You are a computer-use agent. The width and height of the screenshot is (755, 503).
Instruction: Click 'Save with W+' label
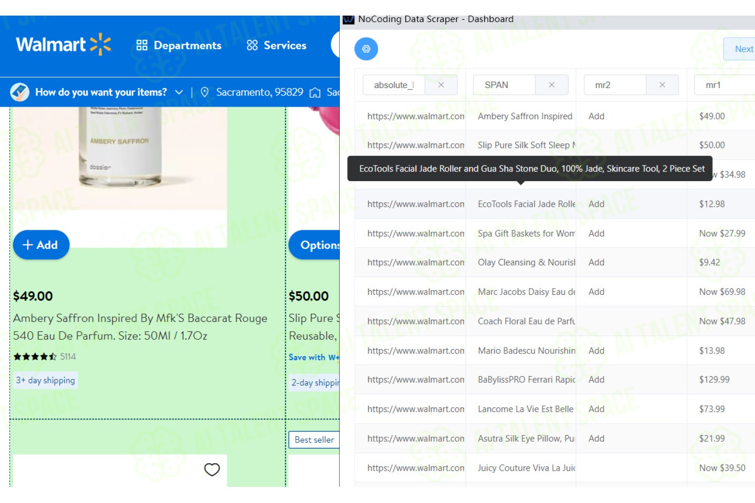(314, 357)
